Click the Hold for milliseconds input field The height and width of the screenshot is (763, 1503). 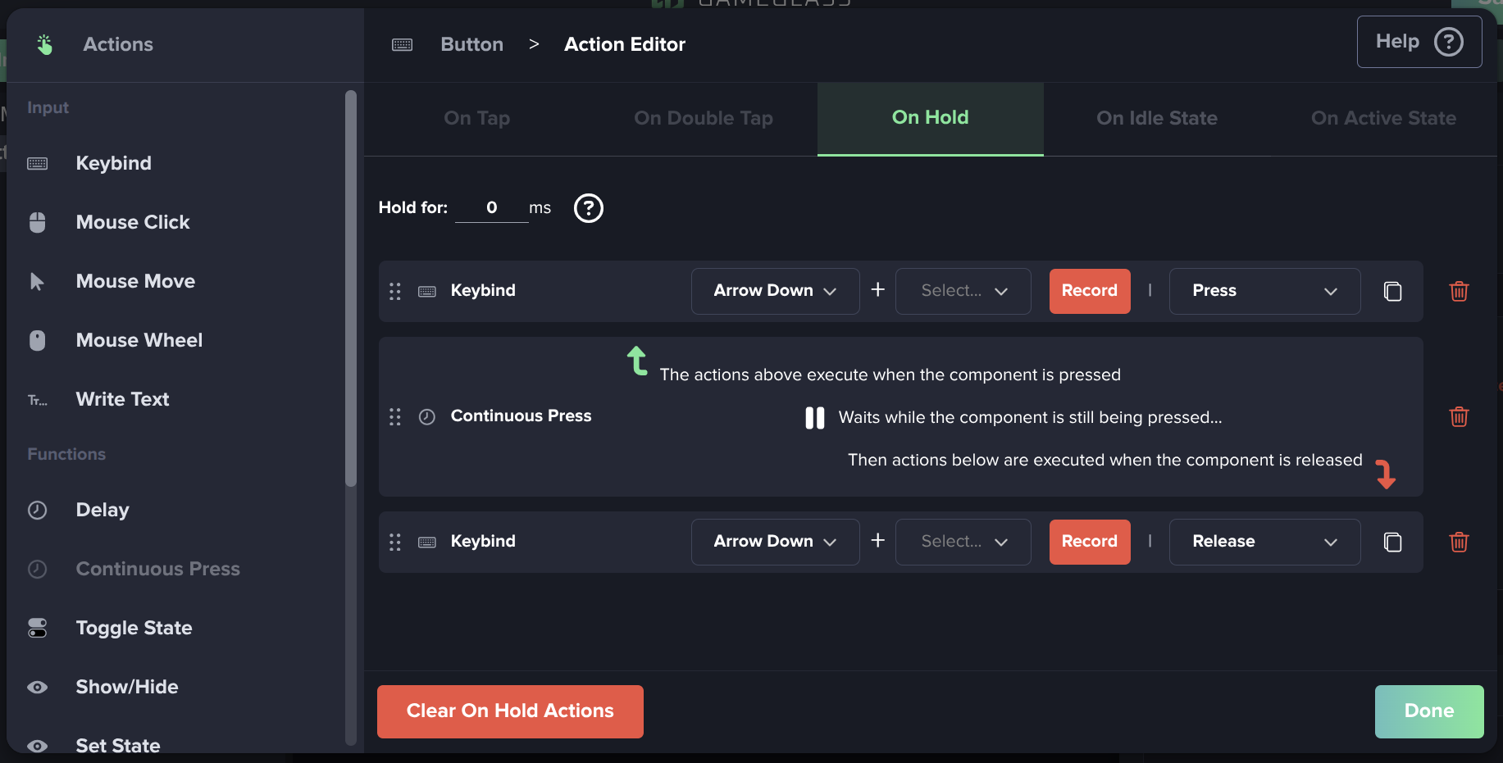tap(492, 207)
